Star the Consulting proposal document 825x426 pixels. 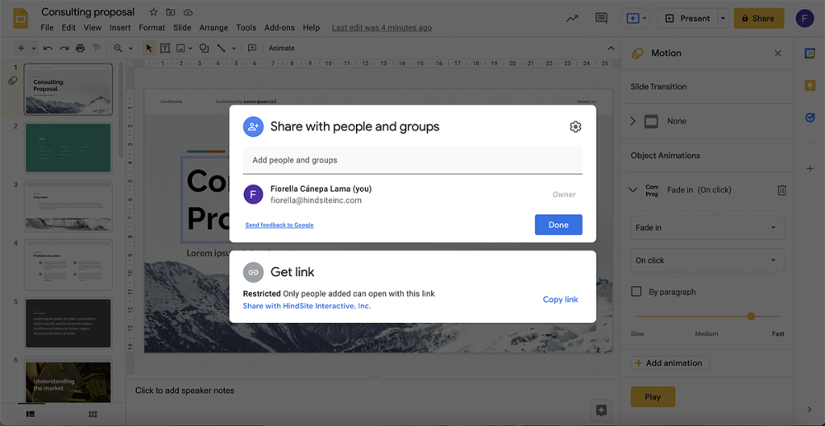[x=153, y=13]
